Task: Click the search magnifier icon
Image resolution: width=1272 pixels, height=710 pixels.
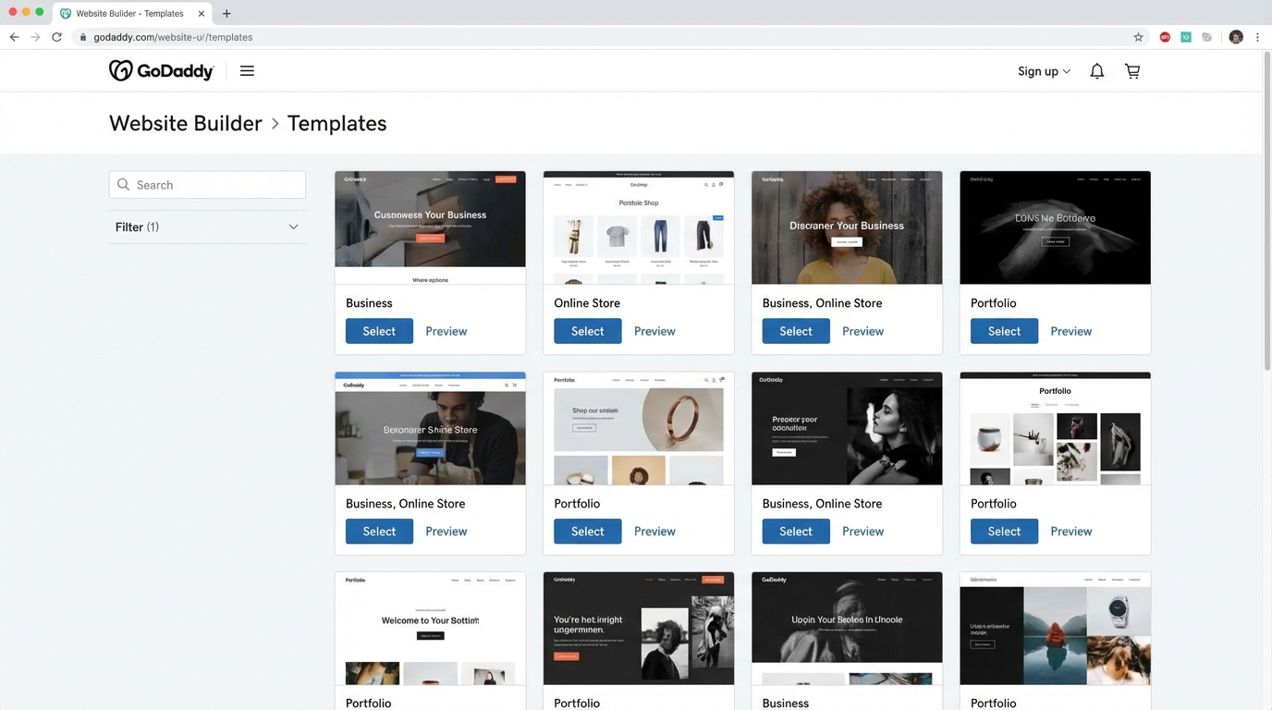Action: pyautogui.click(x=123, y=185)
